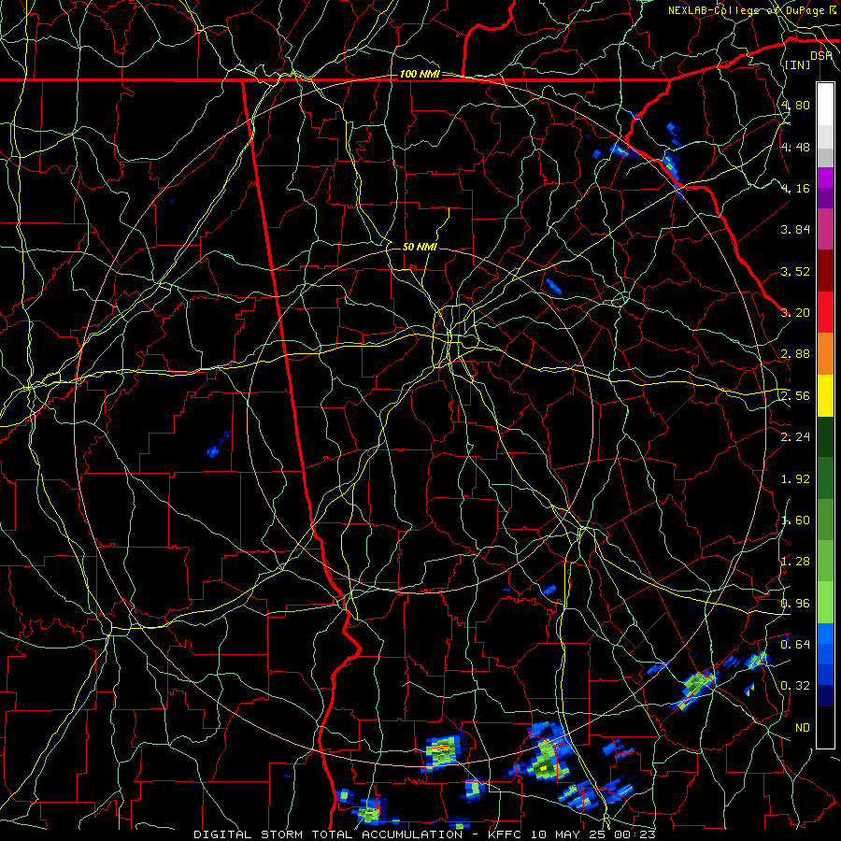The width and height of the screenshot is (841, 841).
Task: Select the 2.56 legend value
Action: 795,396
